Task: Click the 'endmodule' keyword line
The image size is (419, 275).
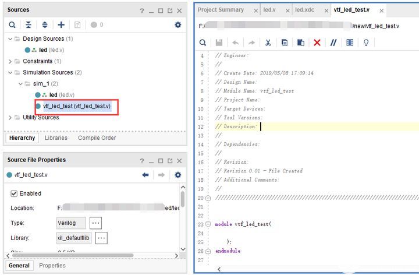Action: [x=228, y=251]
